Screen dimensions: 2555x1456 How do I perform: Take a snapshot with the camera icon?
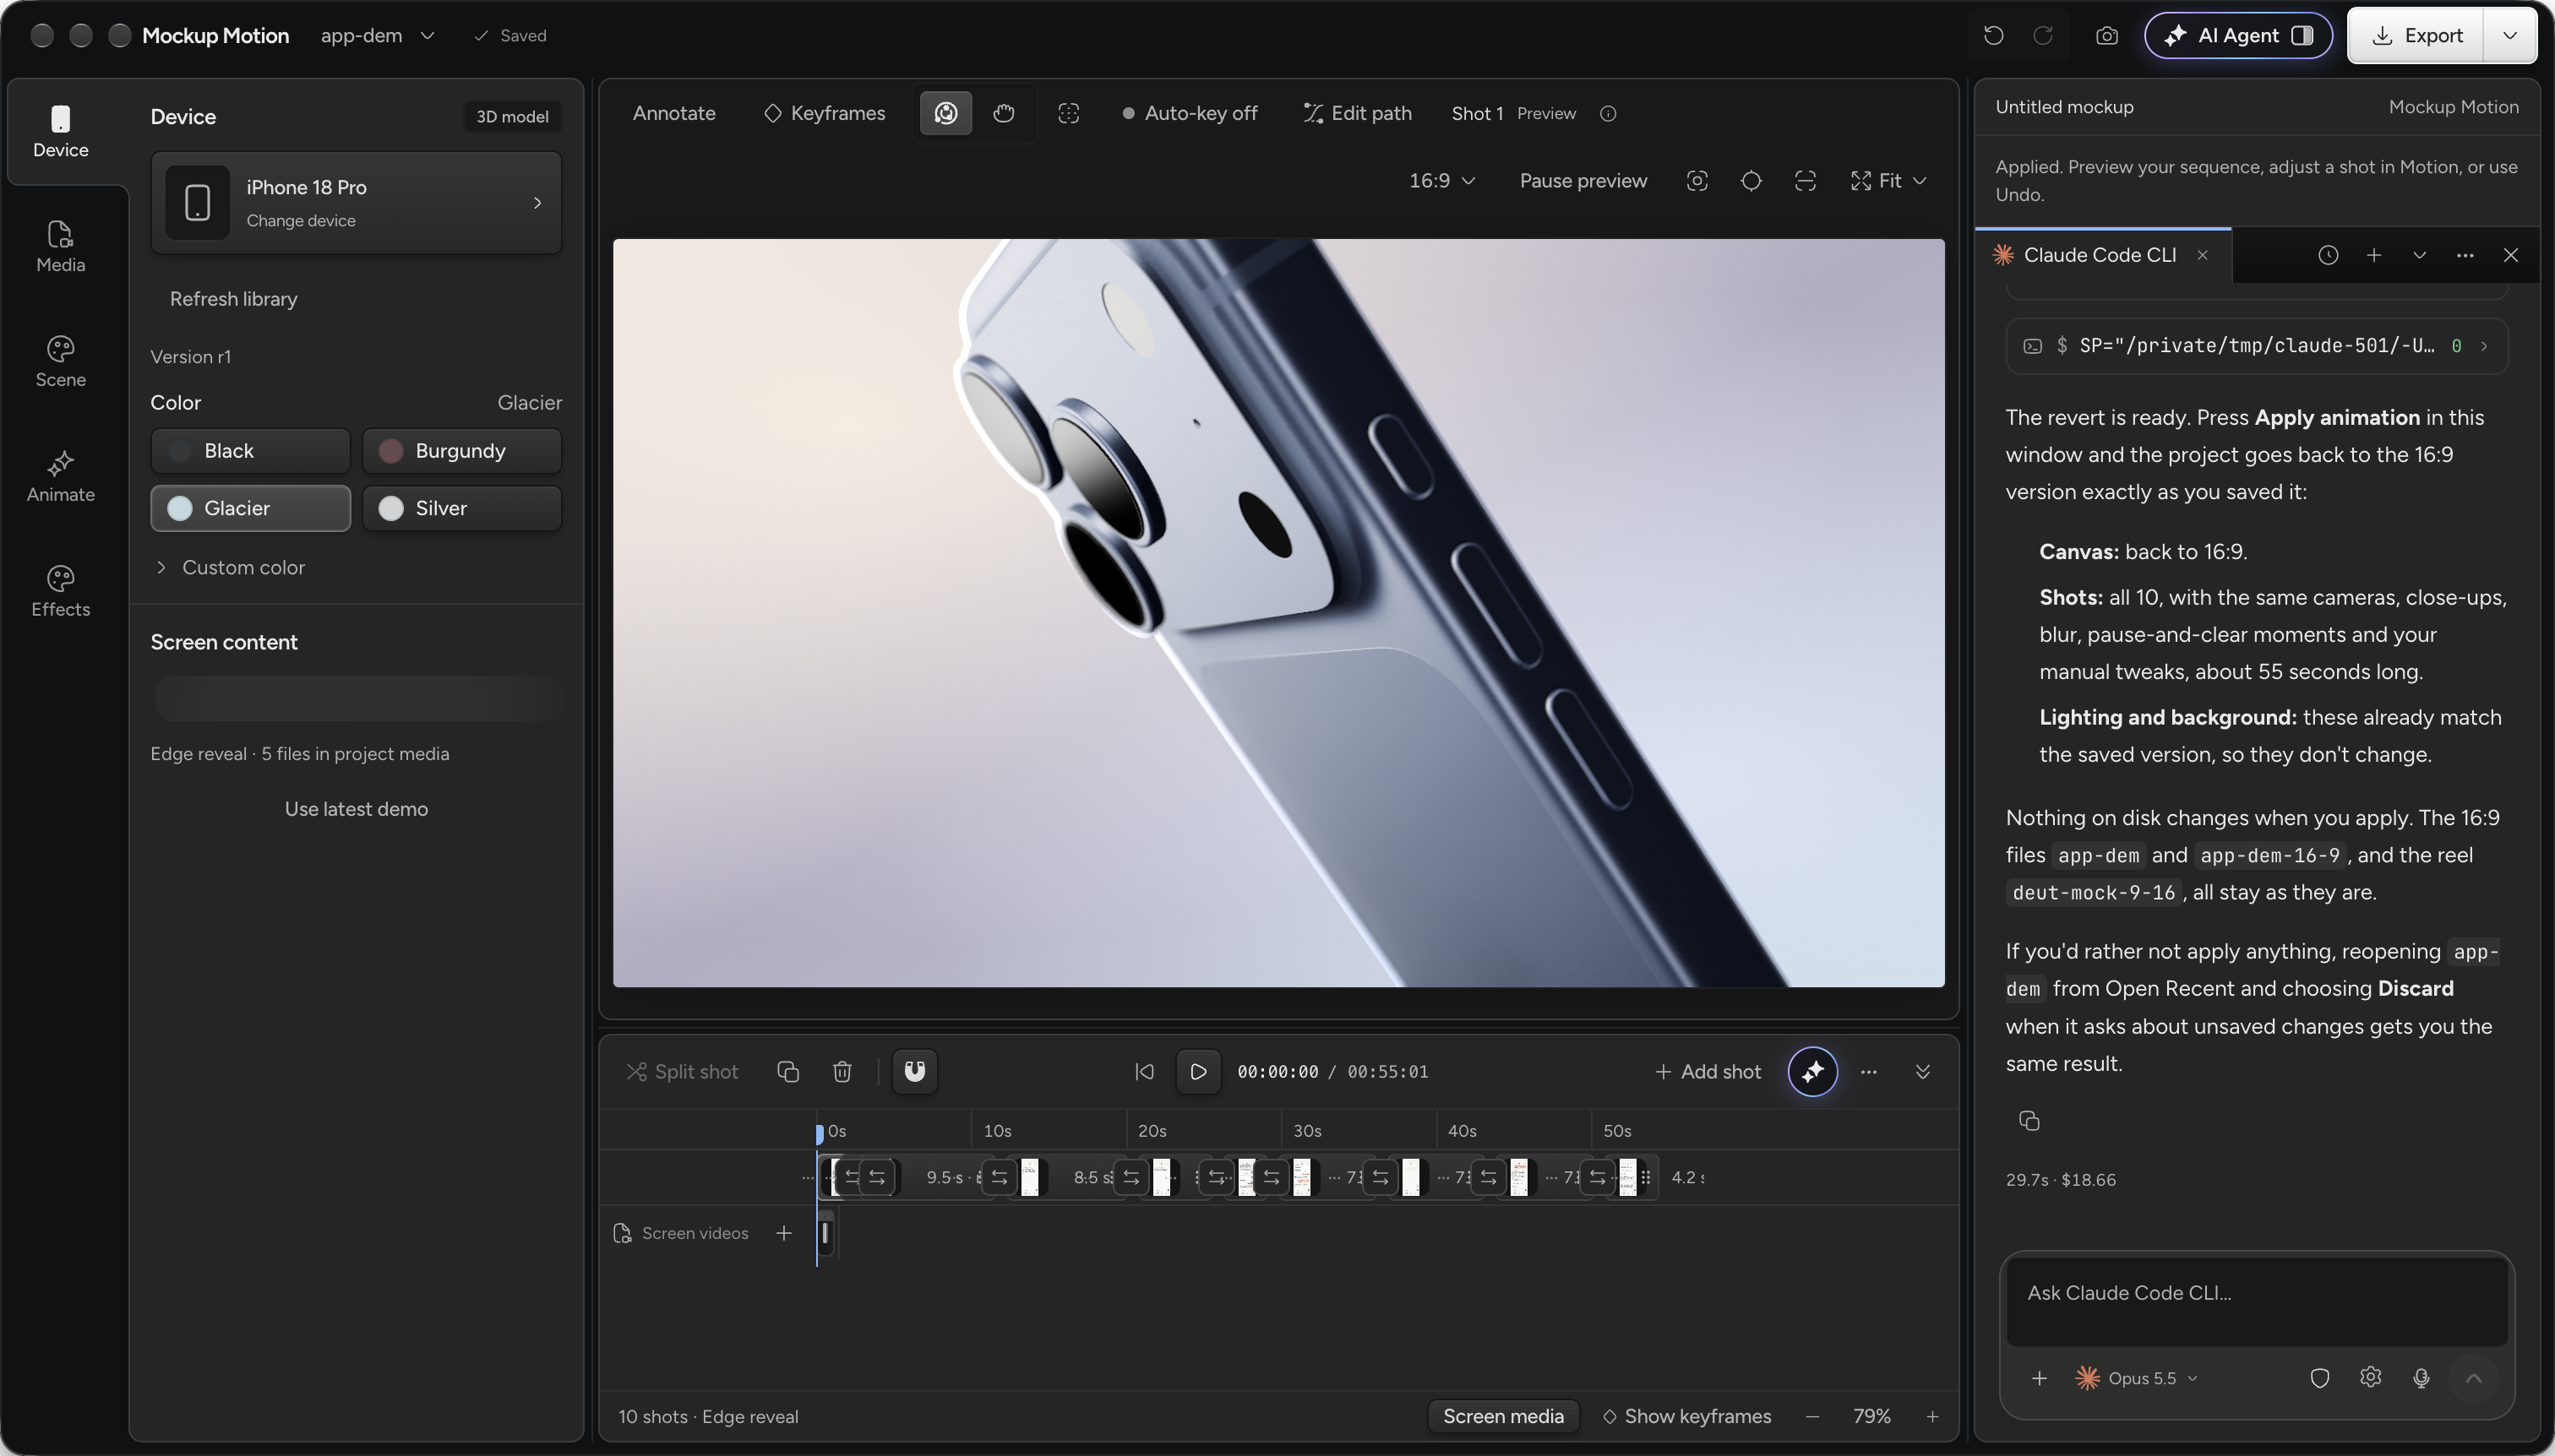coord(2107,36)
